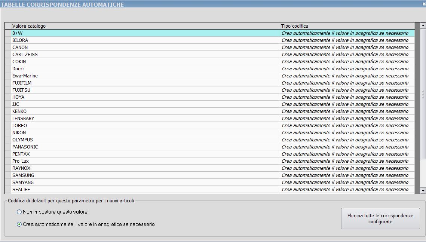Screen dimensions: 426x242
Task: Click scrollbar up arrow of the table
Action: (x=423, y=25)
